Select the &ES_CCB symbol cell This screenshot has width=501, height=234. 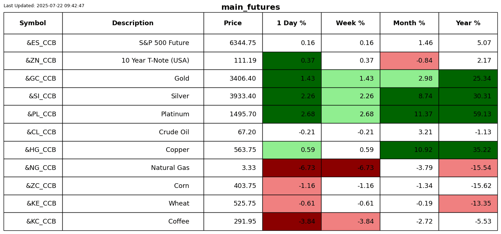tap(33, 43)
